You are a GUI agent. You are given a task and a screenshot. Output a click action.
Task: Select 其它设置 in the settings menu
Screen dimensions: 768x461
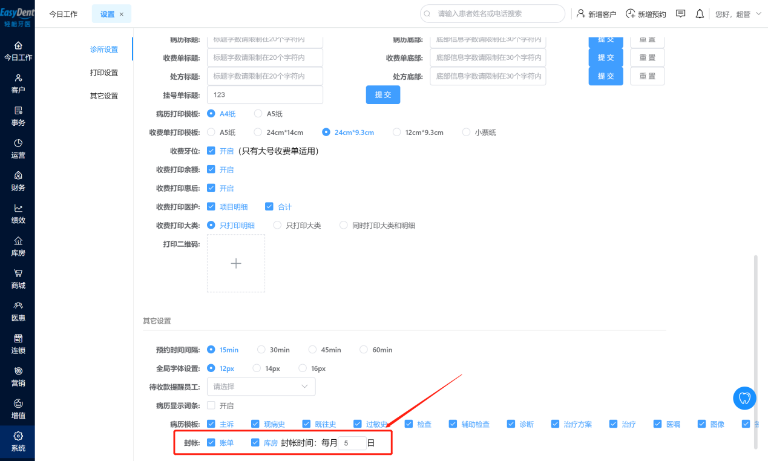pyautogui.click(x=104, y=96)
